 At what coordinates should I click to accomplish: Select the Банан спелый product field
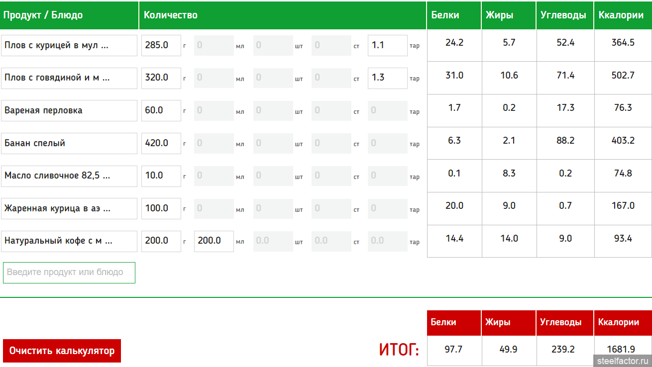69,143
